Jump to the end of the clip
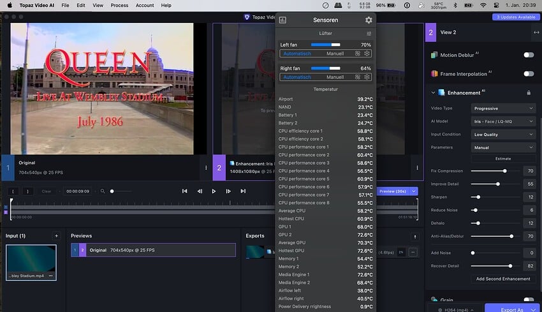 243,191
